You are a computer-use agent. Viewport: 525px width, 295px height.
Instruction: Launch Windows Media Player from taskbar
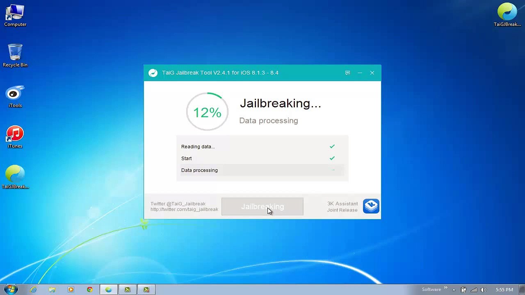click(71, 290)
